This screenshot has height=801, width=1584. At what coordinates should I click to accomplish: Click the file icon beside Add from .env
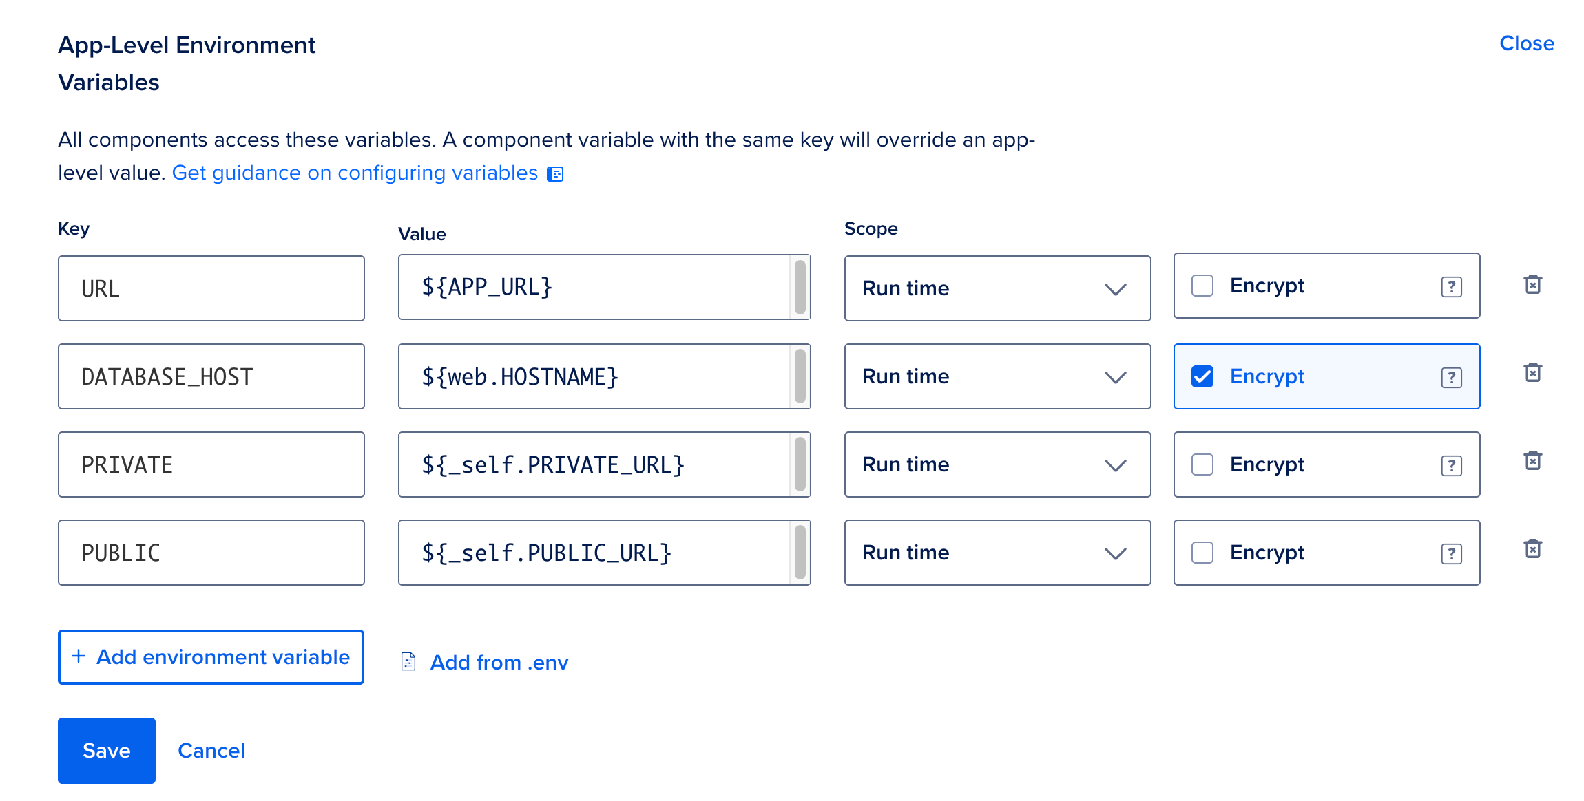pos(408,661)
